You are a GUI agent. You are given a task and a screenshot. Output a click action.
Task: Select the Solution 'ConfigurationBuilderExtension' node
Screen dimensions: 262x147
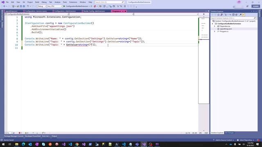235,21
